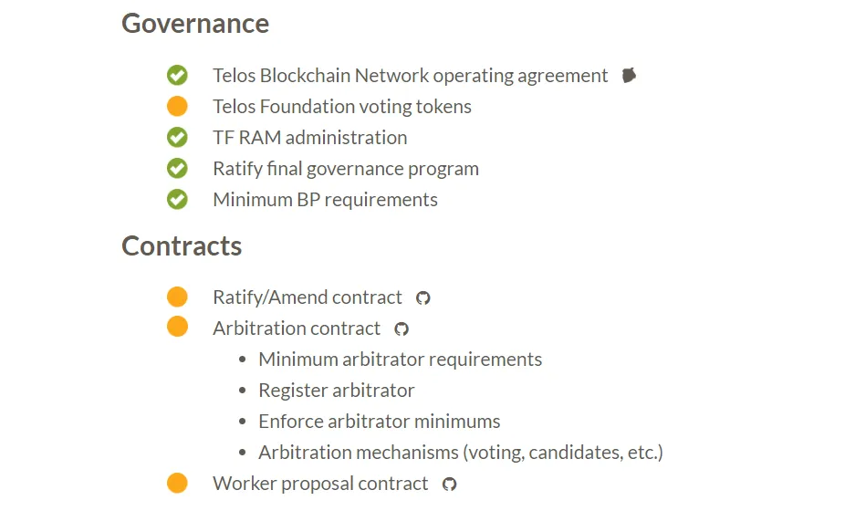This screenshot has height=511, width=845.
Task: Select Telos Blockchain Network operating agreement text
Action: click(x=410, y=76)
